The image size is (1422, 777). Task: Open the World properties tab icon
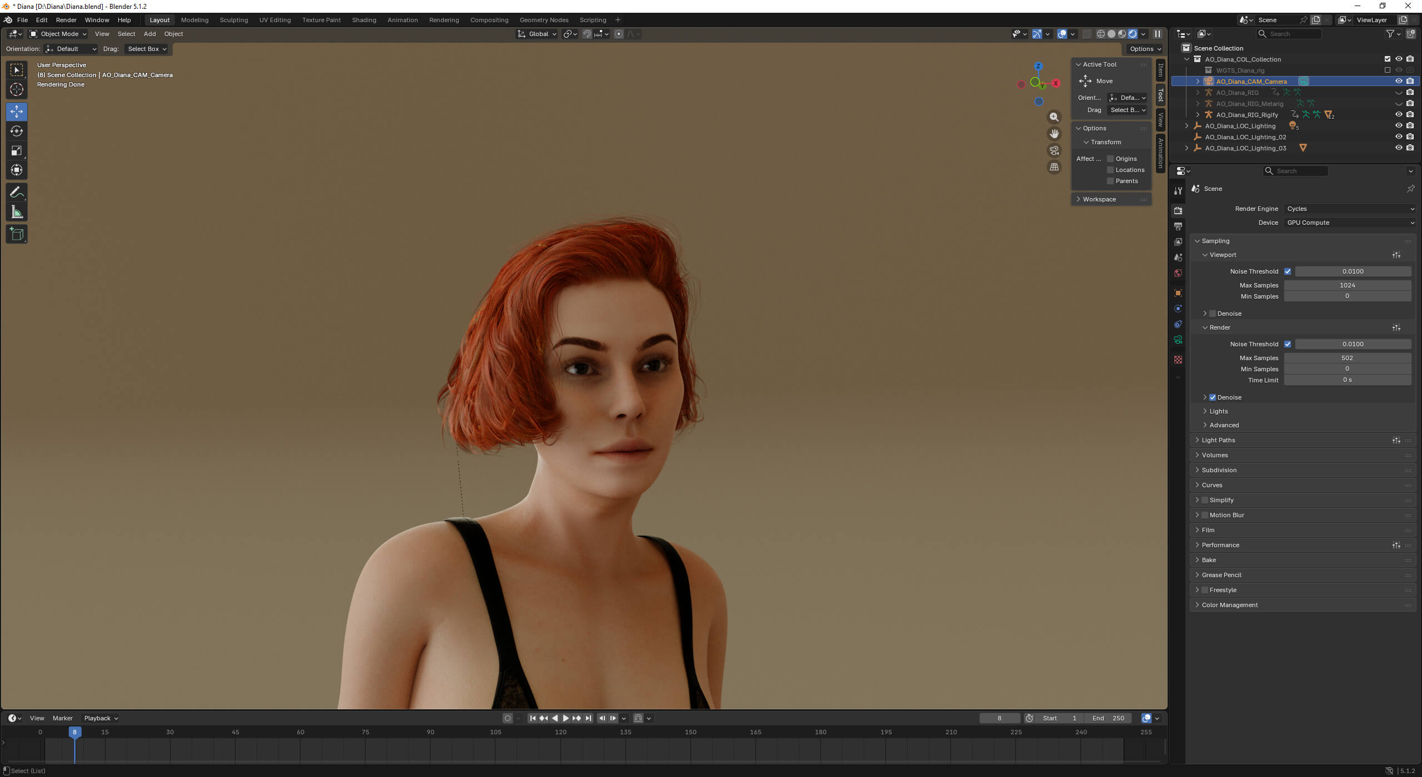coord(1178,273)
